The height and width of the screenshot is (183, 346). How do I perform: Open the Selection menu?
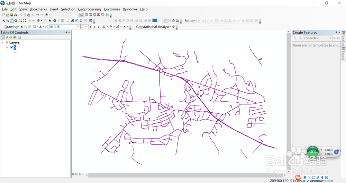click(x=68, y=9)
